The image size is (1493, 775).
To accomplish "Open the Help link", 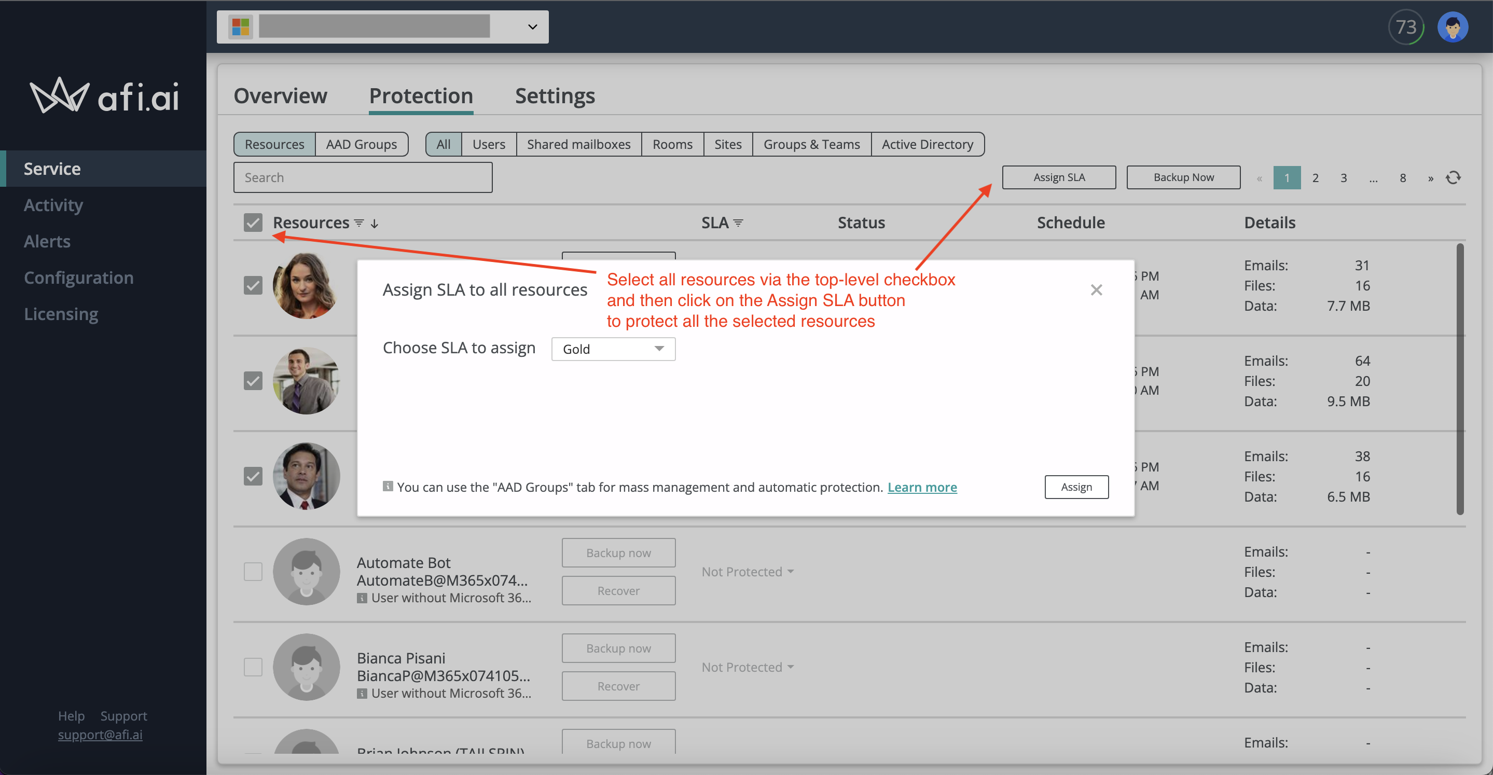I will [71, 715].
